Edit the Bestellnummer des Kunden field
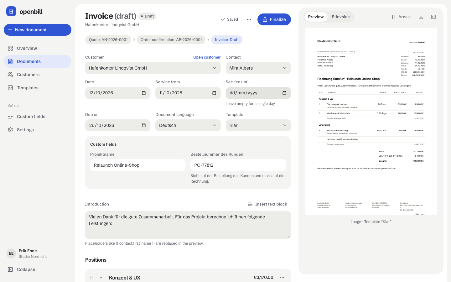This screenshot has height=282, width=451. click(238, 165)
